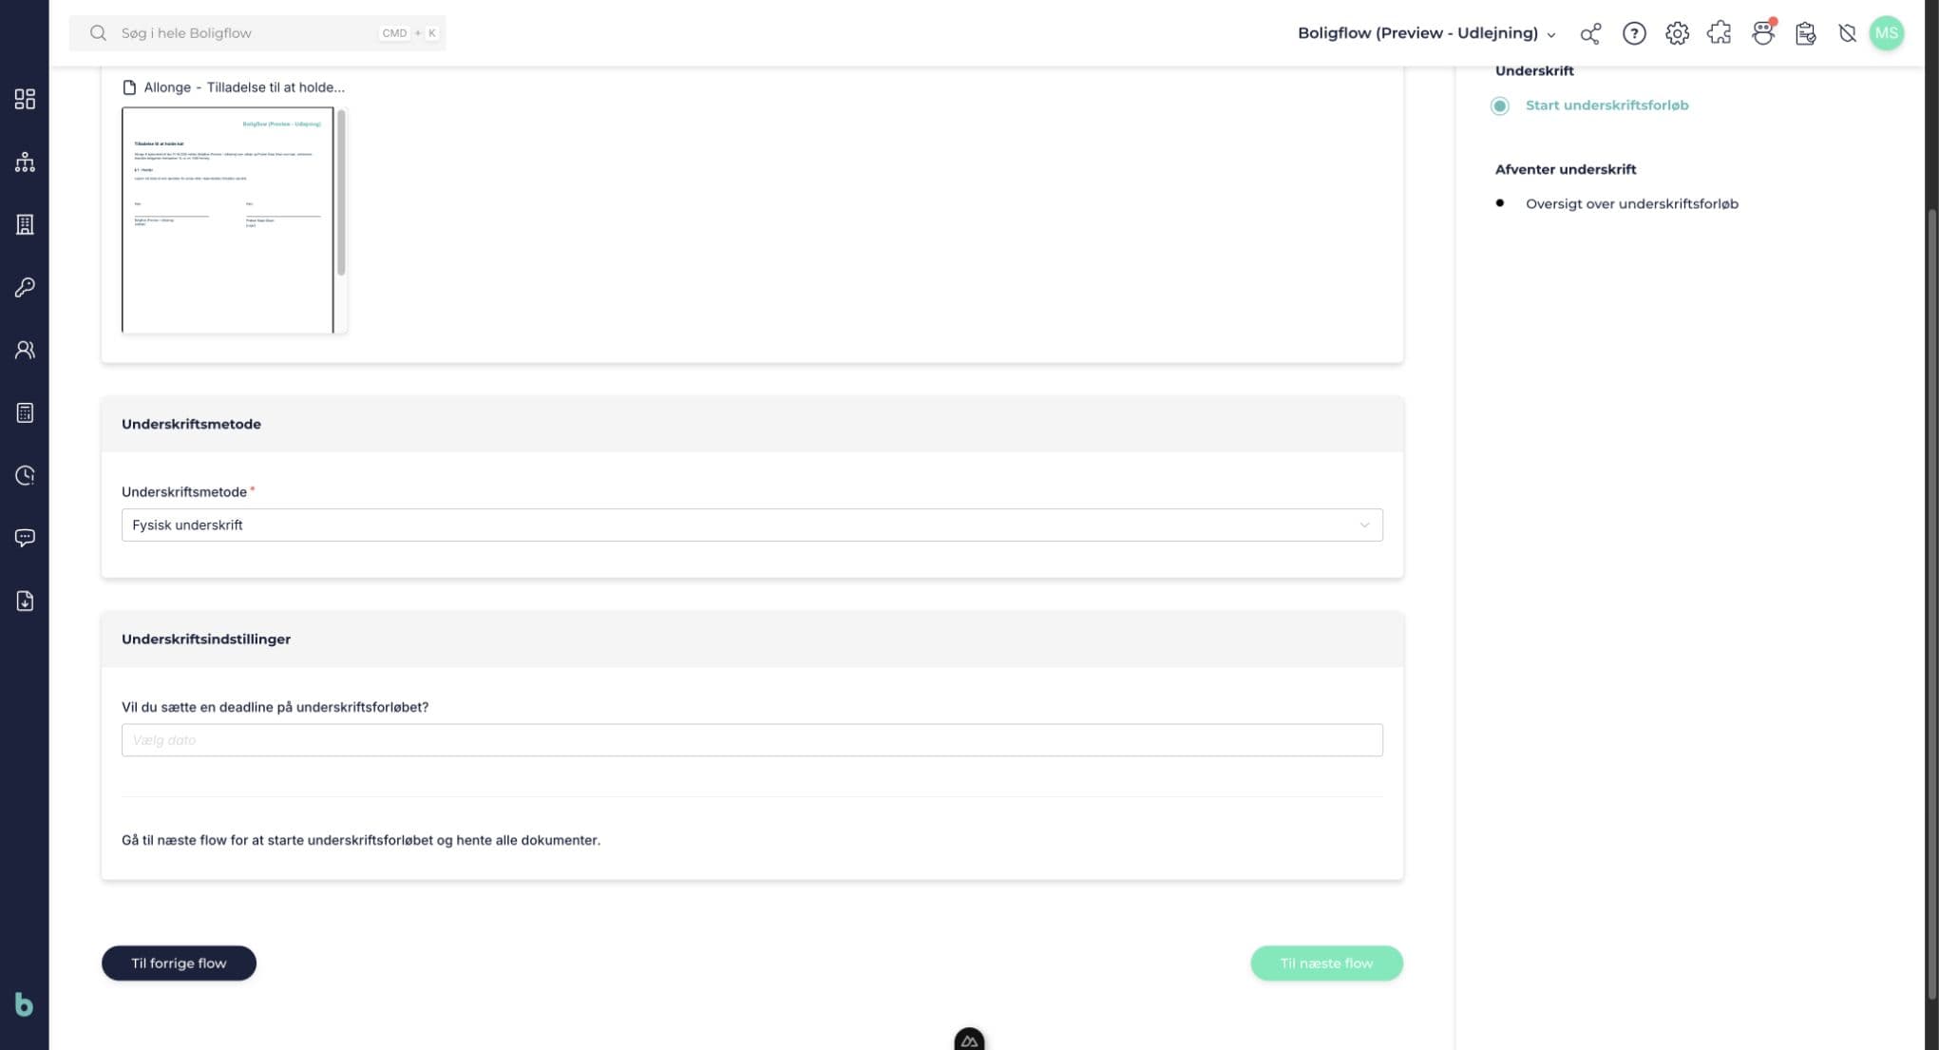Click the Allonge - Tilladelse til at holde... title
1939x1050 pixels.
point(244,87)
